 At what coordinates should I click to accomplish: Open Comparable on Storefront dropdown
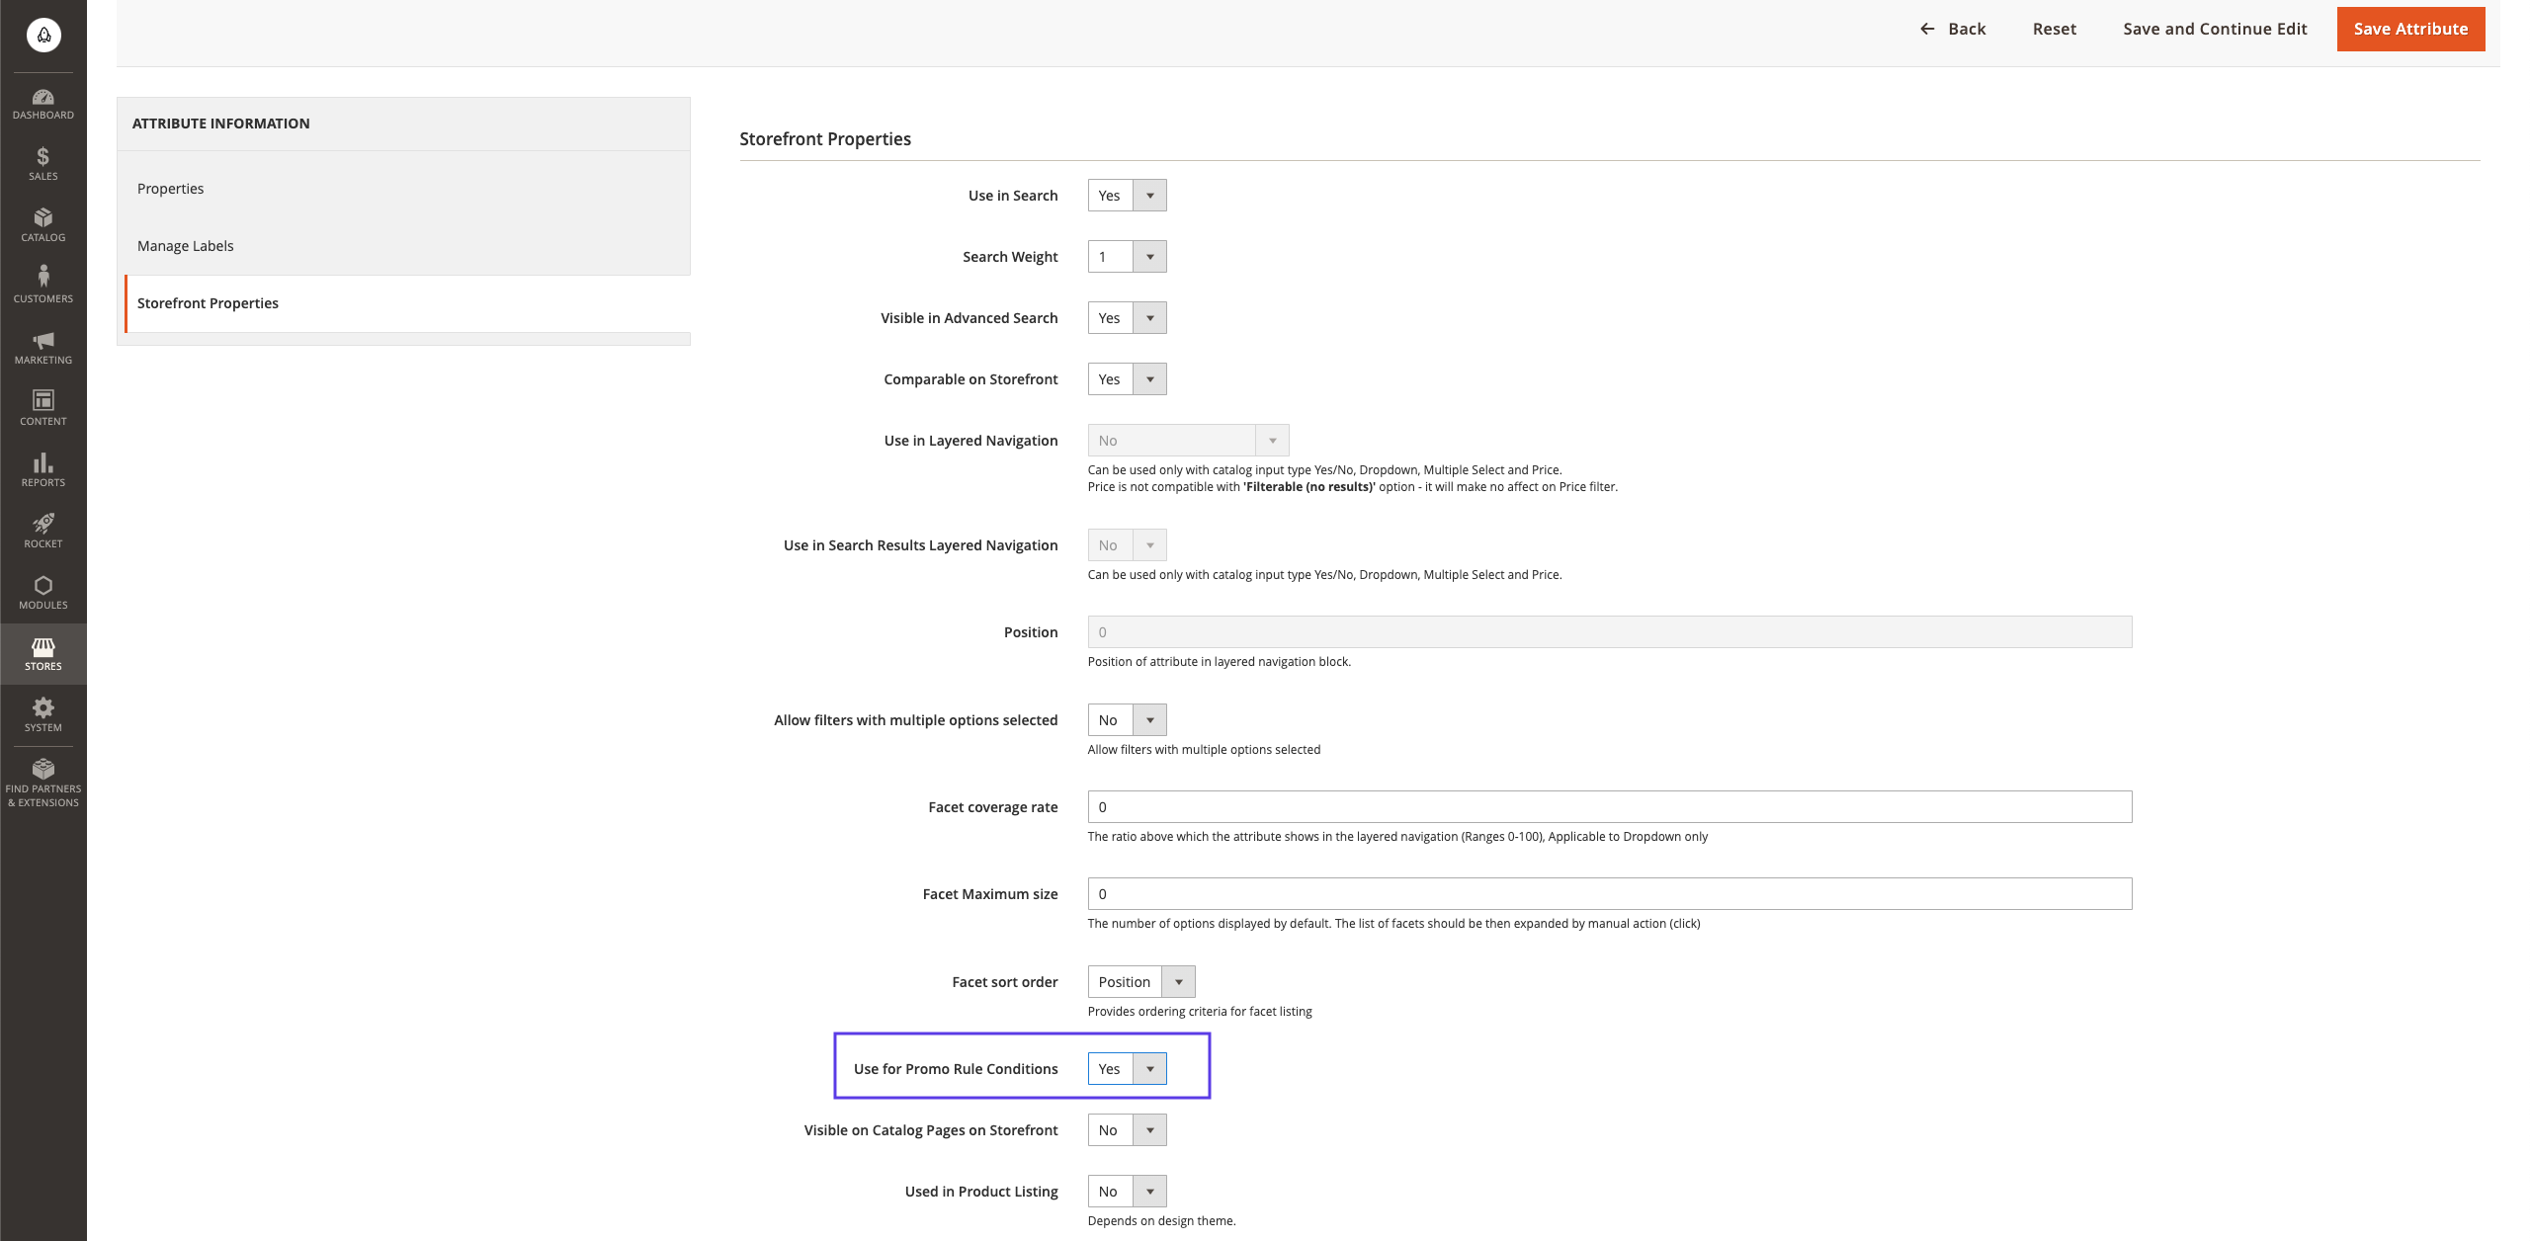click(x=1127, y=379)
